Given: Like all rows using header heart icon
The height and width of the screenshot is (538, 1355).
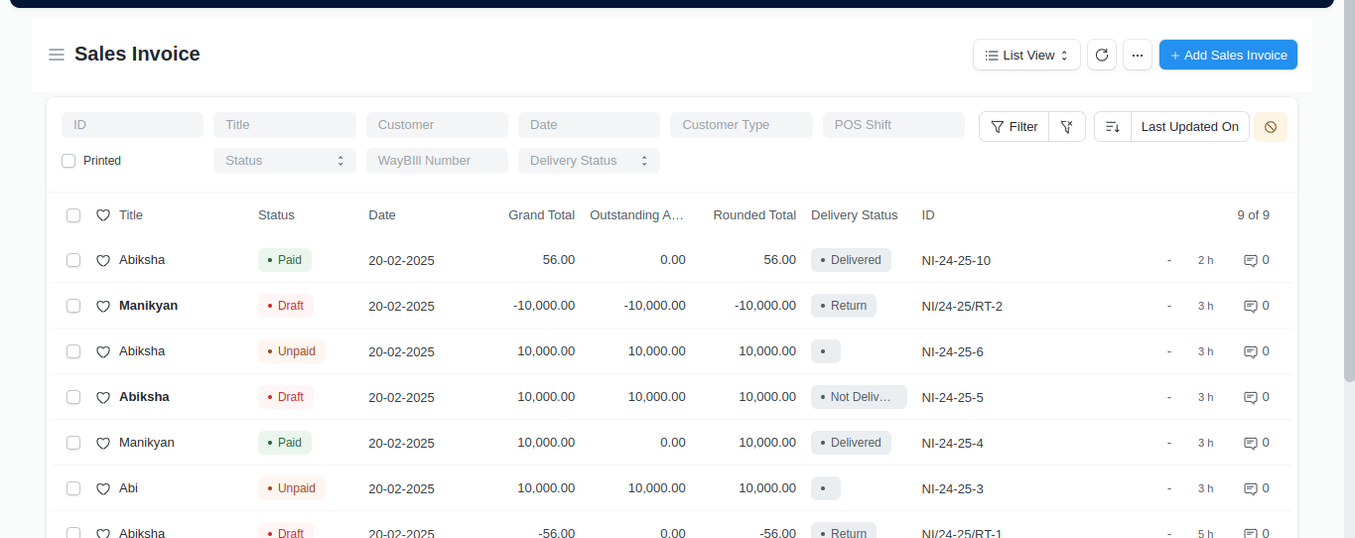Looking at the screenshot, I should click(103, 215).
